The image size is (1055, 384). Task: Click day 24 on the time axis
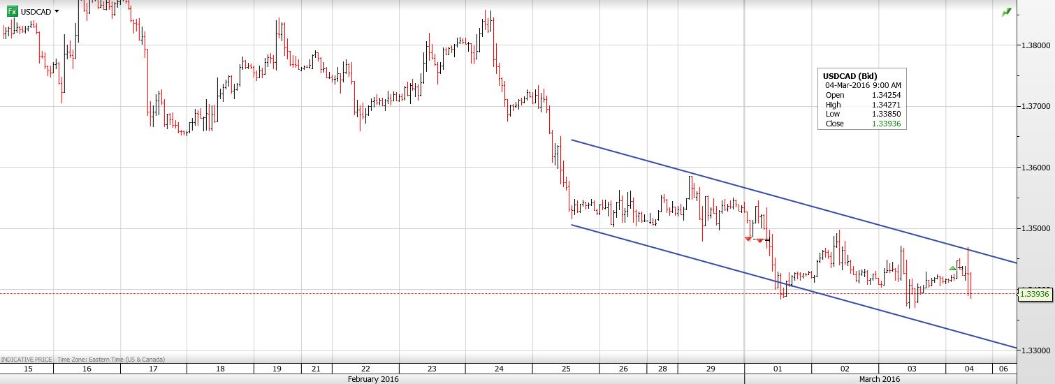[498, 369]
